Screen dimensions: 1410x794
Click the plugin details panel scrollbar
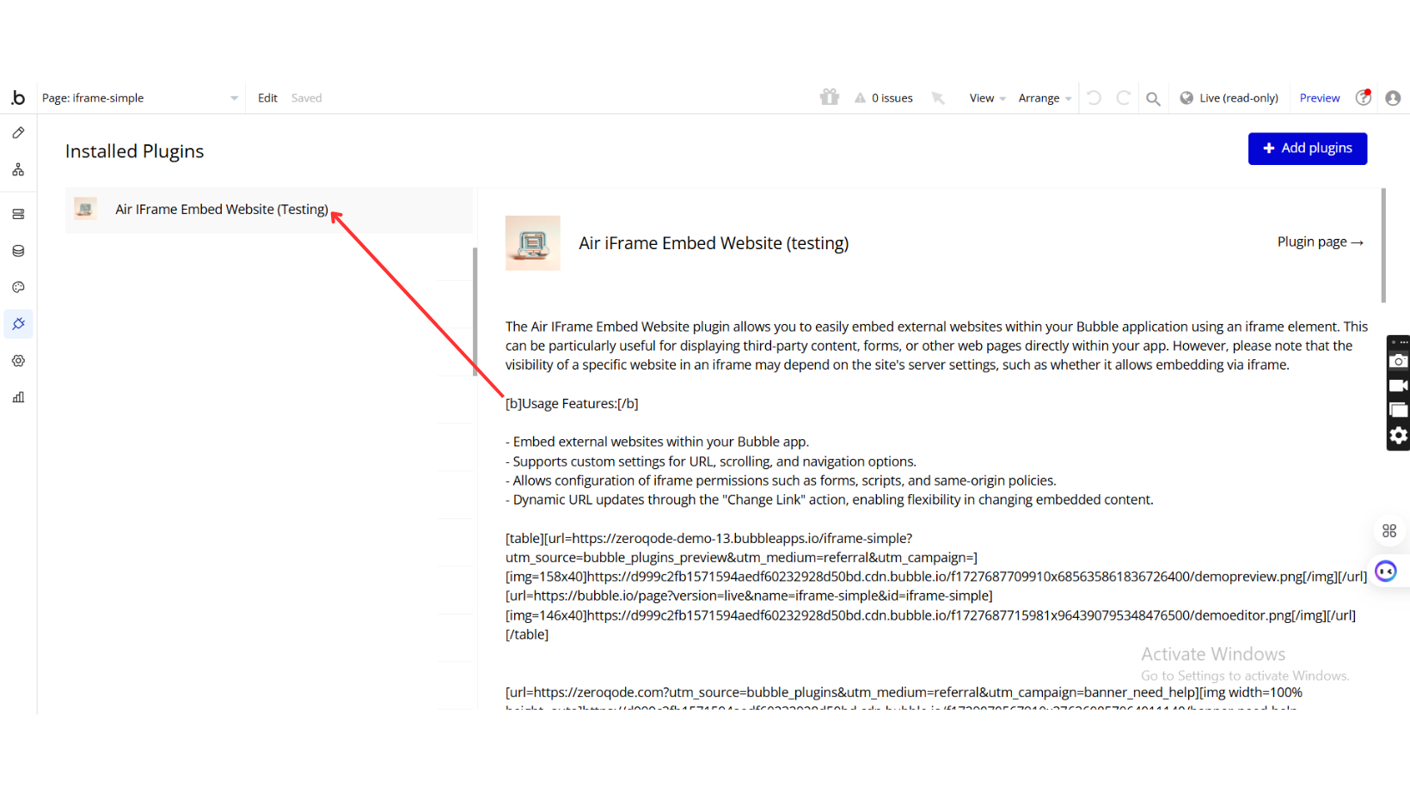pyautogui.click(x=1383, y=246)
